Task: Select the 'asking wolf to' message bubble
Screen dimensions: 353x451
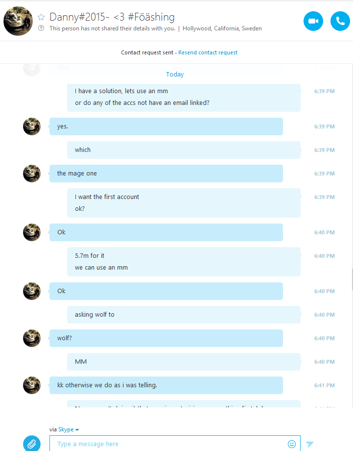Action: [x=184, y=314]
